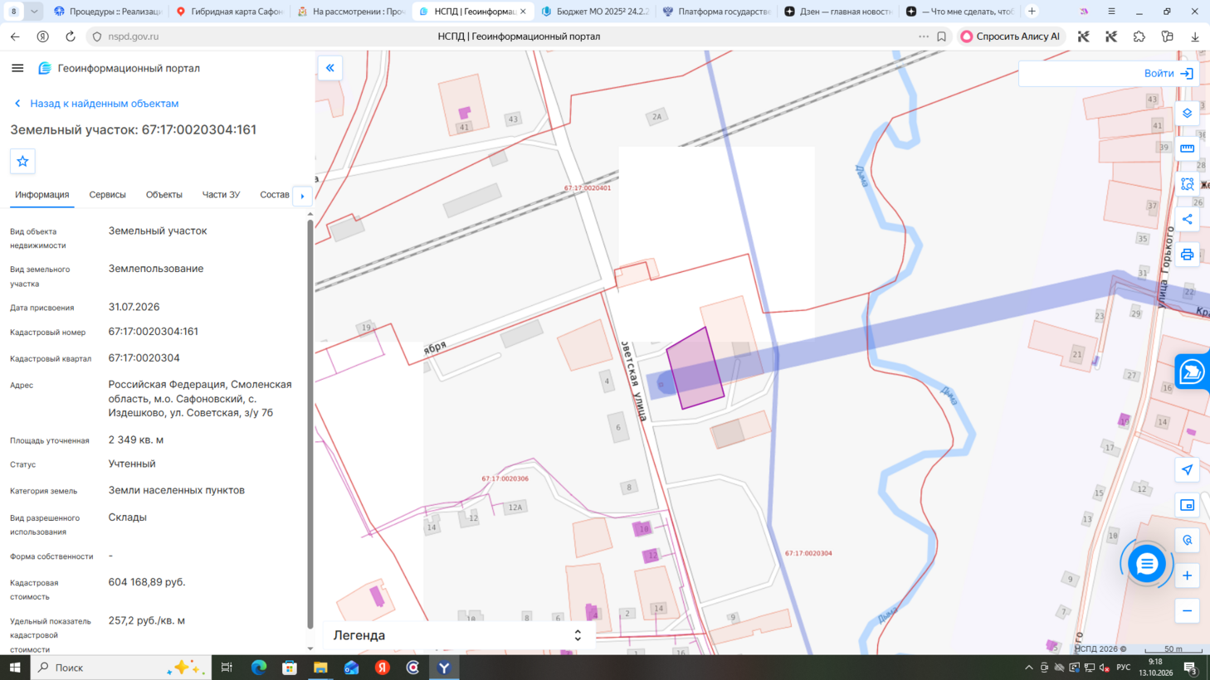Viewport: 1210px width, 680px height.
Task: Click the cadastral value 604 168,89 руб.
Action: tap(147, 582)
